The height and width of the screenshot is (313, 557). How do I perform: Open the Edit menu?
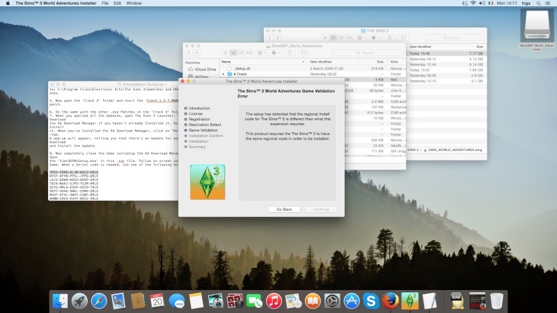117,3
